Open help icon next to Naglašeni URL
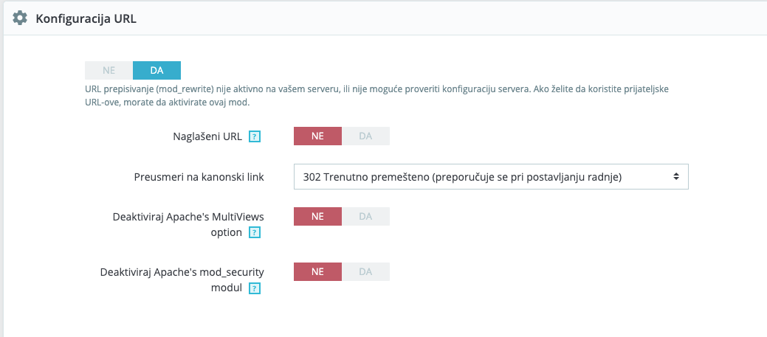Viewport: 767px width, 337px height. click(255, 136)
